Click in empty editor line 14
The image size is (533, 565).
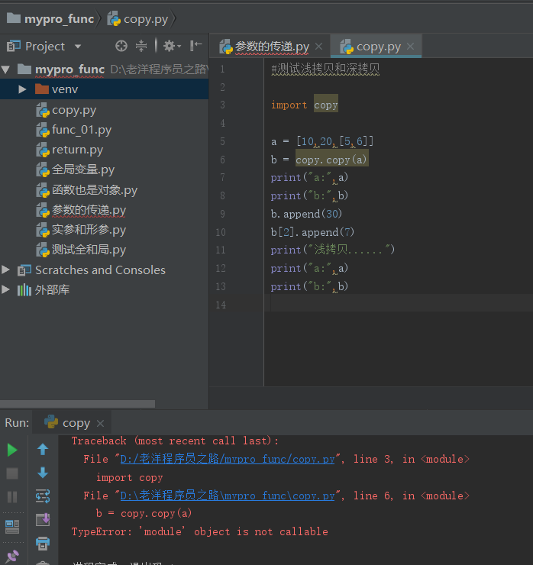coord(398,302)
